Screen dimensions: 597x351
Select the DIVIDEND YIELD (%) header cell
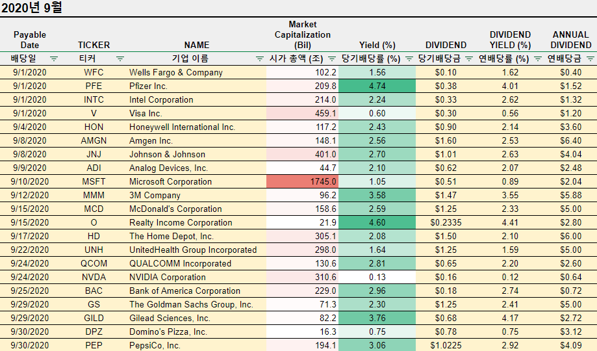(x=510, y=40)
